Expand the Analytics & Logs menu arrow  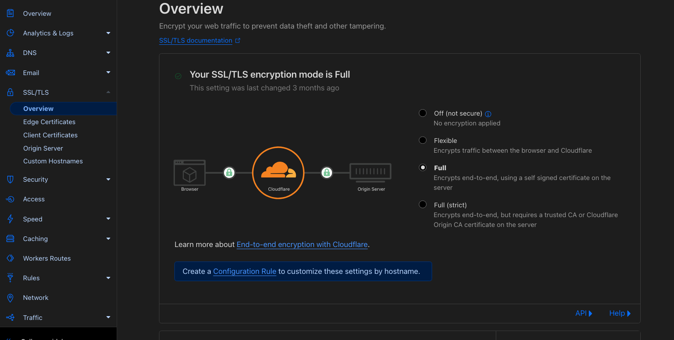pos(108,33)
